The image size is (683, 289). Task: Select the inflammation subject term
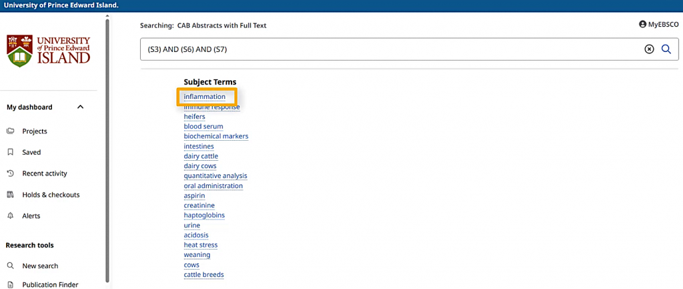coord(205,97)
